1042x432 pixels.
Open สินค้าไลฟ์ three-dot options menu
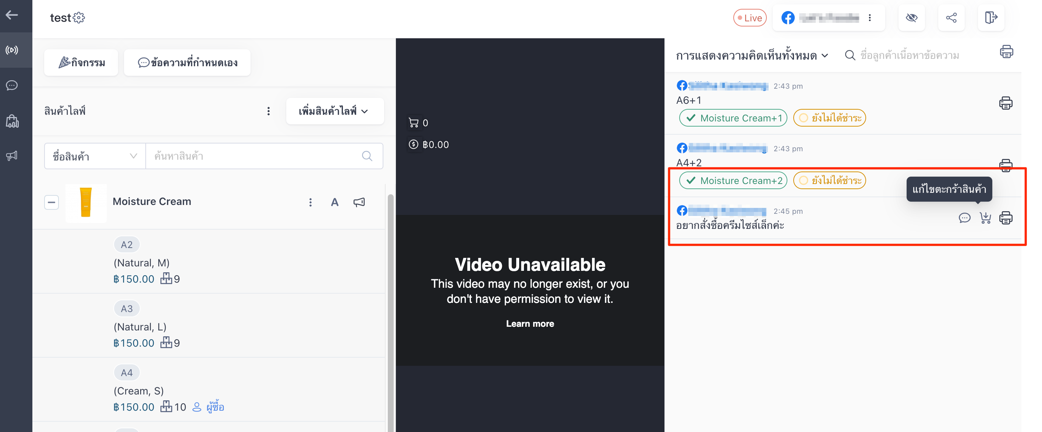click(x=269, y=111)
